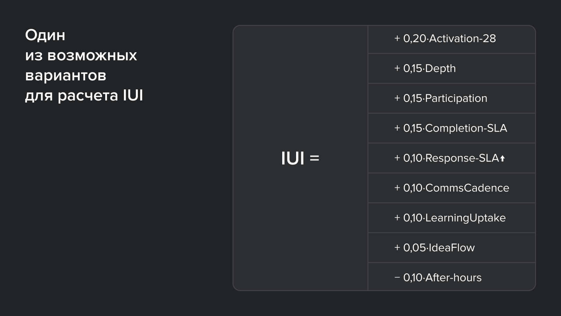Select the heading line "из возможных"
Image resolution: width=561 pixels, height=316 pixels.
(81, 55)
